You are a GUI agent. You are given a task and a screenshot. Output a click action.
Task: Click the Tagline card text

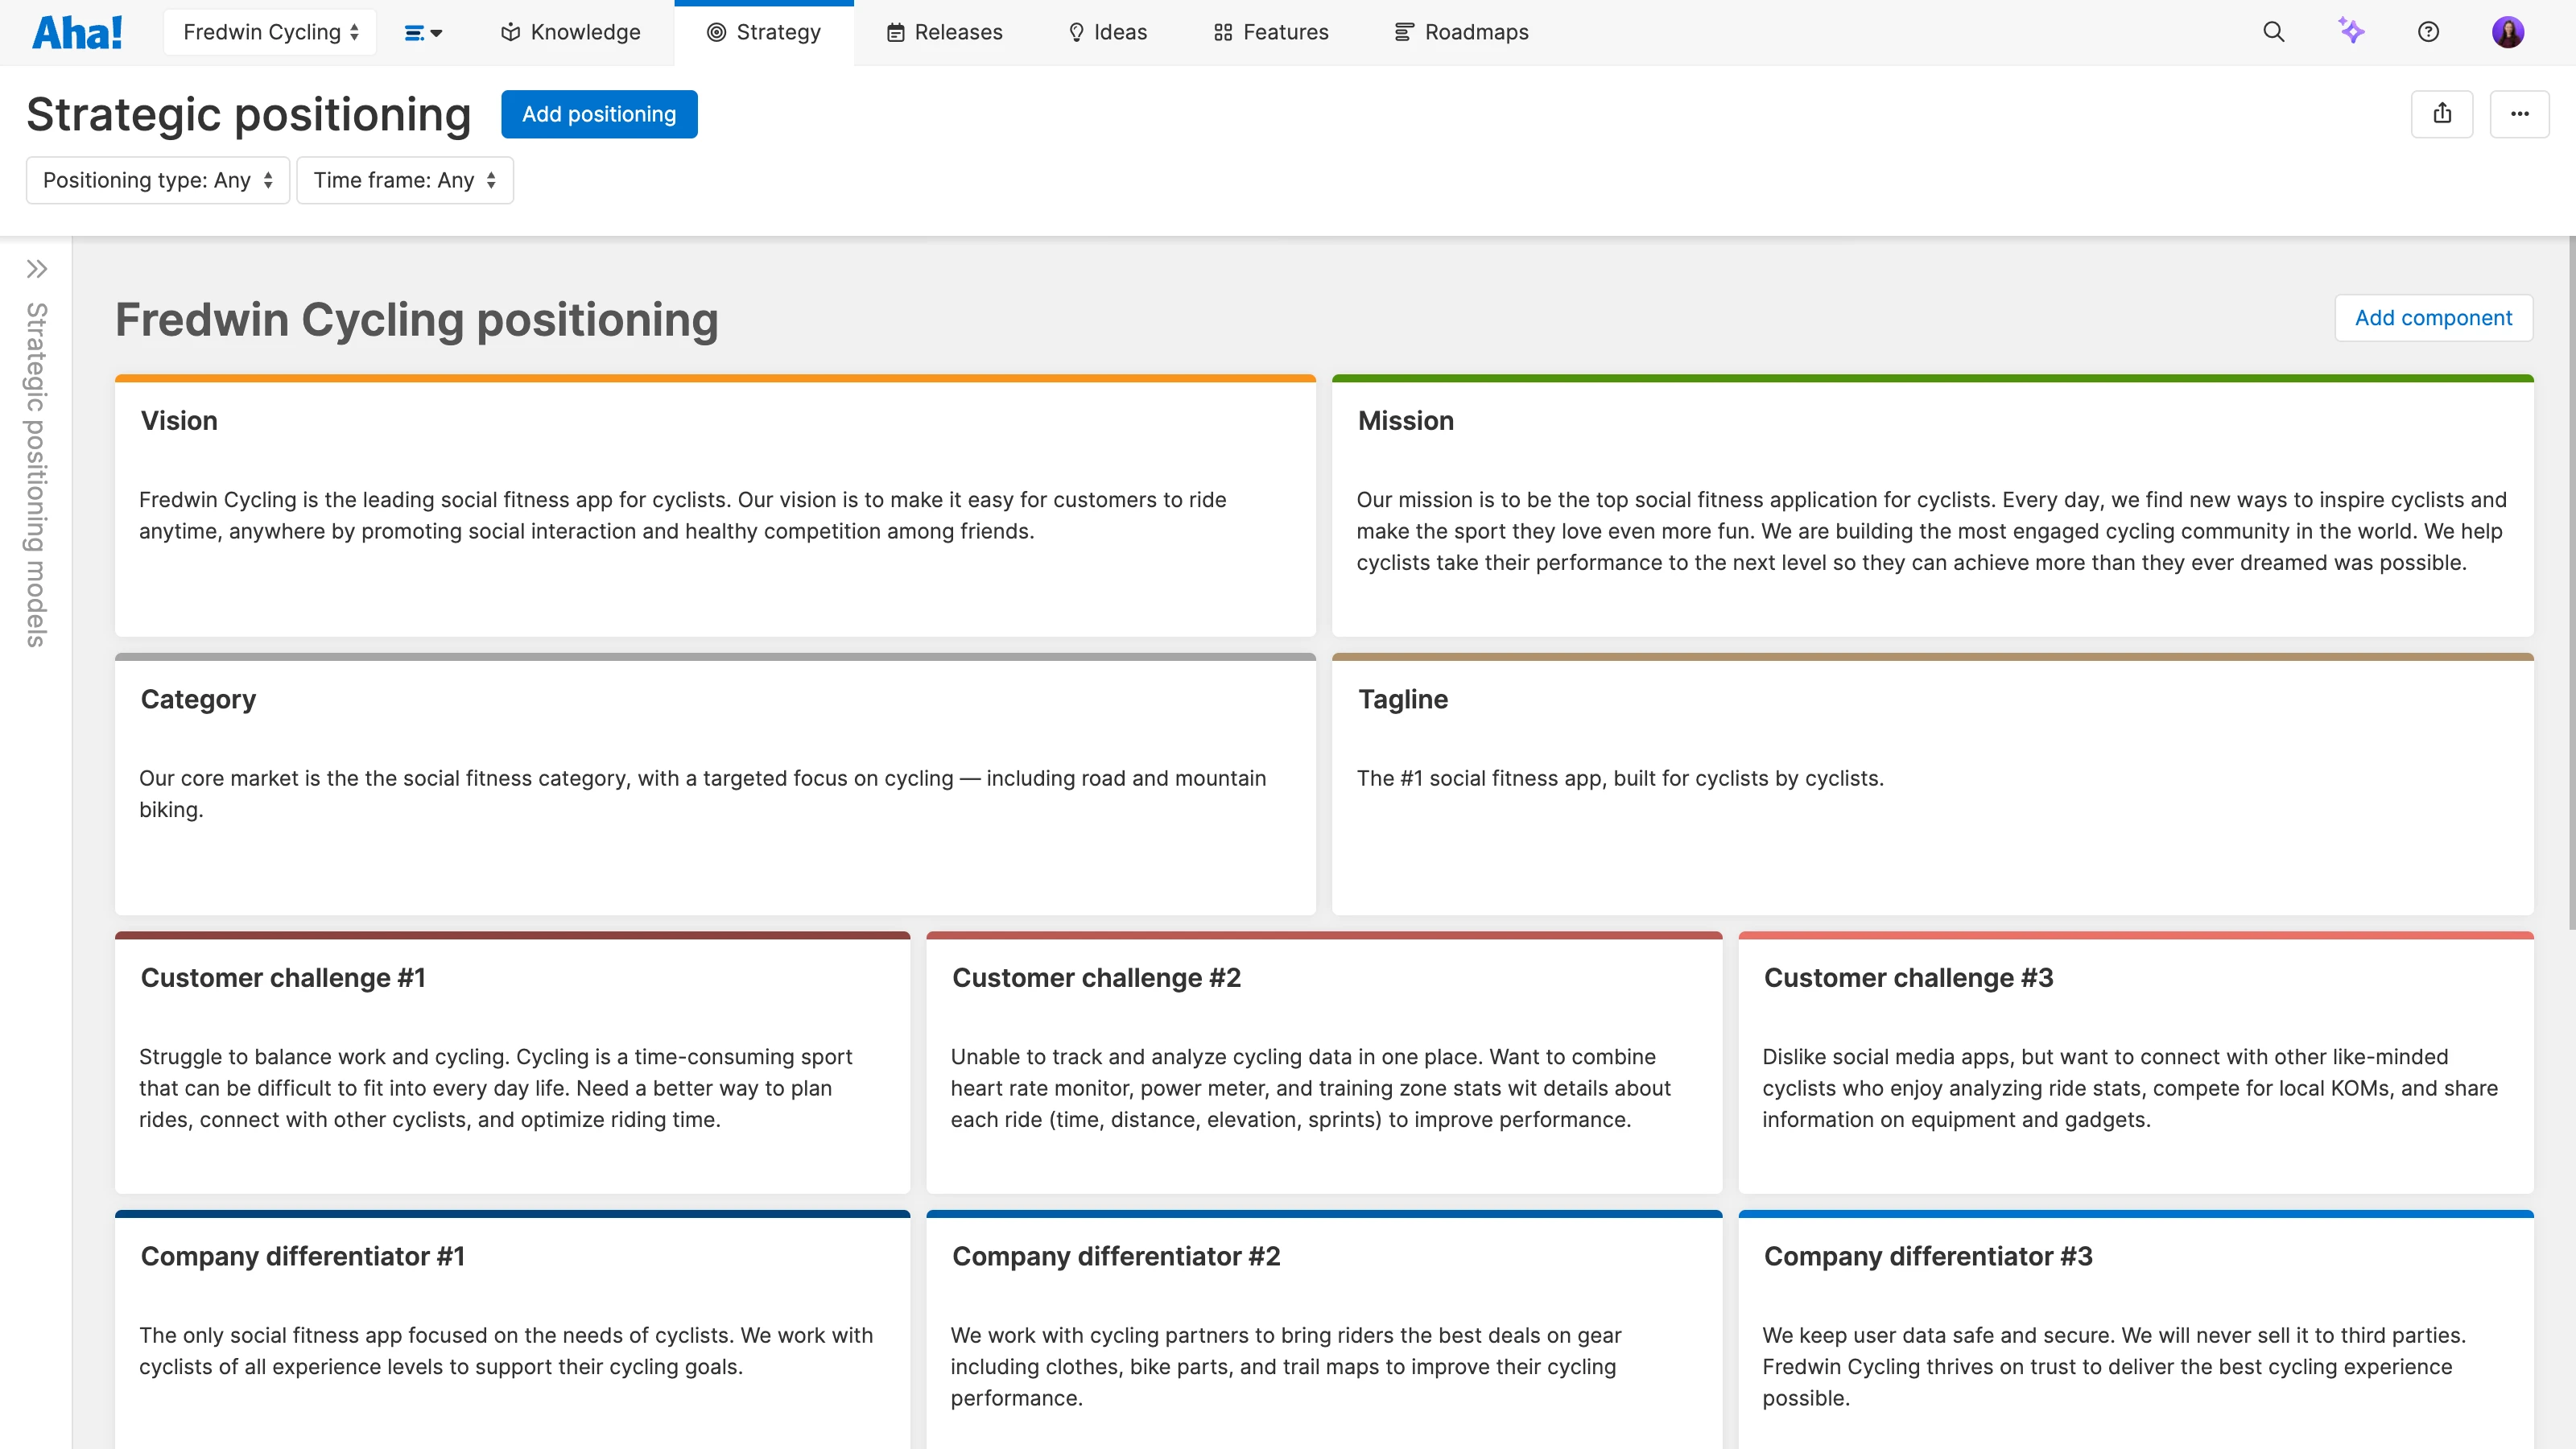pyautogui.click(x=1619, y=778)
